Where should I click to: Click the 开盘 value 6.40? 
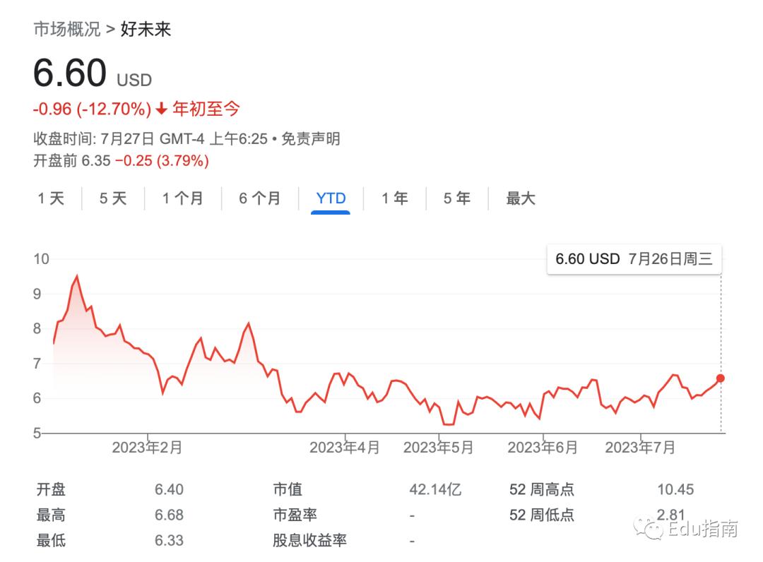tap(169, 489)
